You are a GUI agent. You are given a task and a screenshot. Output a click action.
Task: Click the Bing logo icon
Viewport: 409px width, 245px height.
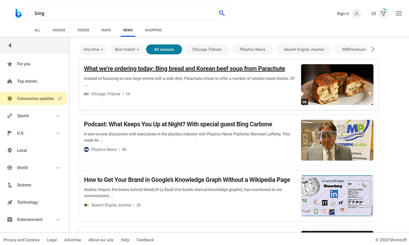click(18, 13)
